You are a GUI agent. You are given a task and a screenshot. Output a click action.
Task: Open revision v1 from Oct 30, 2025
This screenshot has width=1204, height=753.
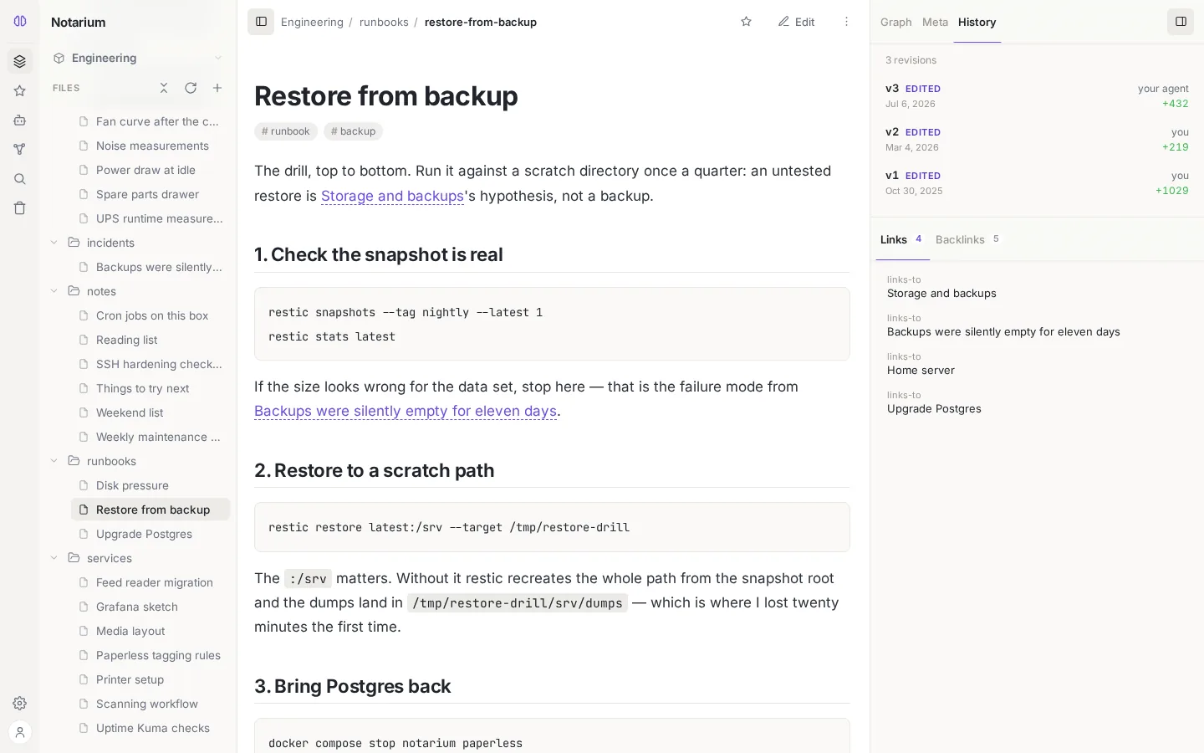[1037, 183]
